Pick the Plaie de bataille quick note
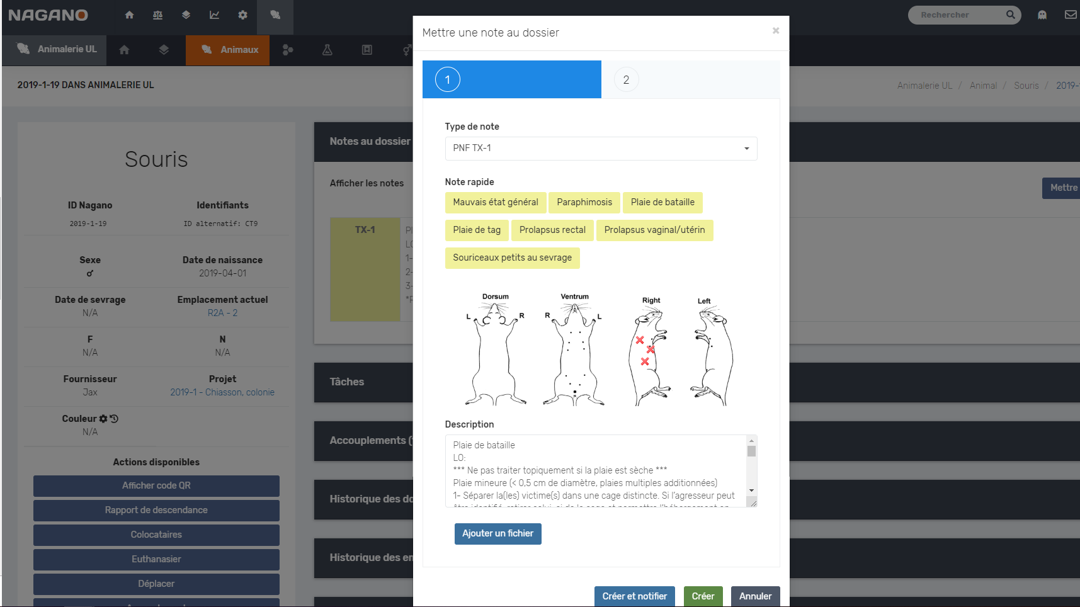 (662, 202)
